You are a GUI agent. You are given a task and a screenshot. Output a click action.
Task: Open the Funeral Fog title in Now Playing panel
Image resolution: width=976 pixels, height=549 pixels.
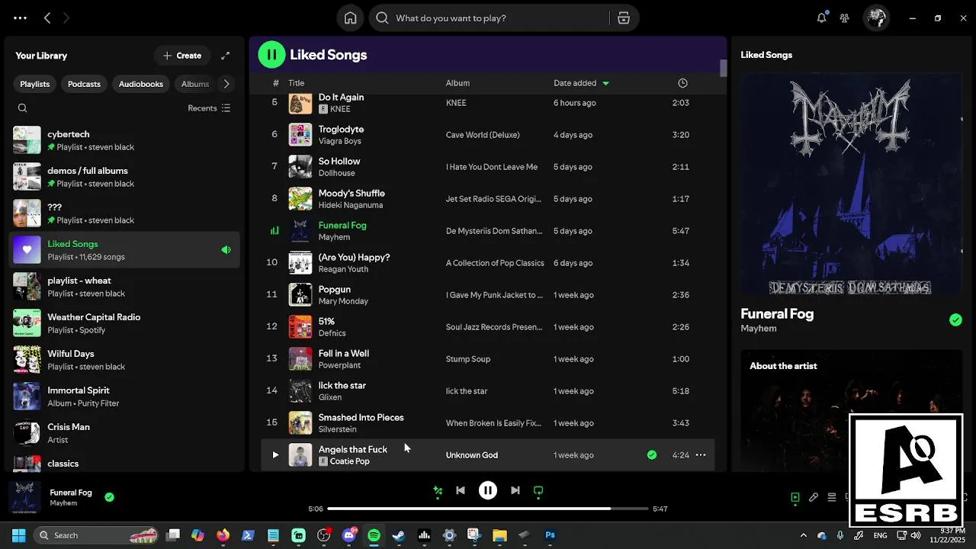pos(777,313)
